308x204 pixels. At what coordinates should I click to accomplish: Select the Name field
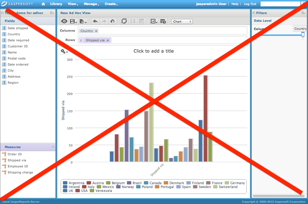pyautogui.click(x=12, y=52)
